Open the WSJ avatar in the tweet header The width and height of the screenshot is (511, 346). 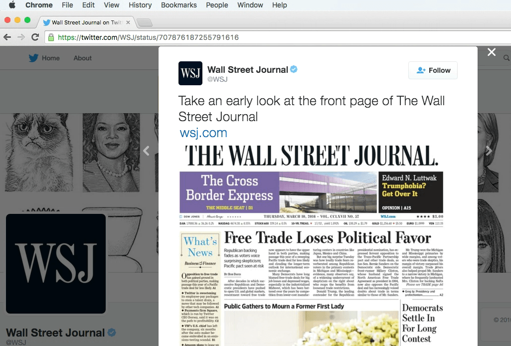click(190, 73)
